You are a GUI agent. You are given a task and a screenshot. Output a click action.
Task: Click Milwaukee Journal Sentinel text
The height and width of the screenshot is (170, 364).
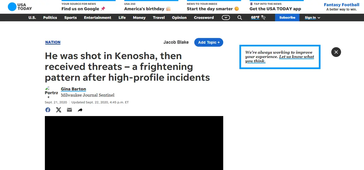pos(88,95)
